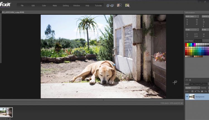Image resolution: width=209 pixels, height=120 pixels.
Task: Toggle lock position arrow icon
Action: (199, 92)
